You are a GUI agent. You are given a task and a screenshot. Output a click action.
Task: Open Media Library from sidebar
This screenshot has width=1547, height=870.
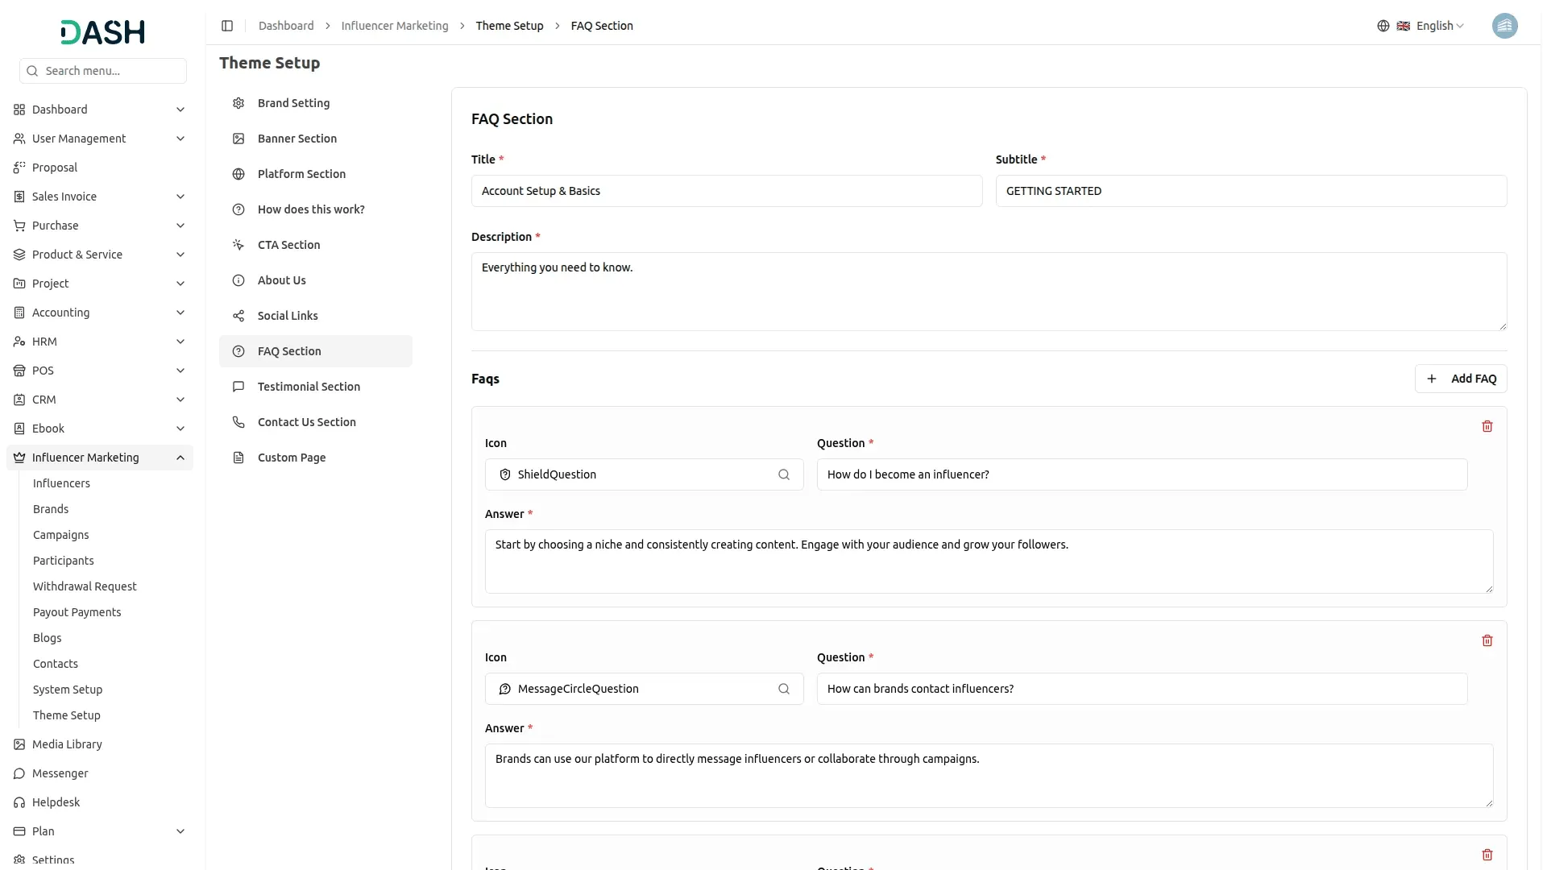(x=67, y=744)
